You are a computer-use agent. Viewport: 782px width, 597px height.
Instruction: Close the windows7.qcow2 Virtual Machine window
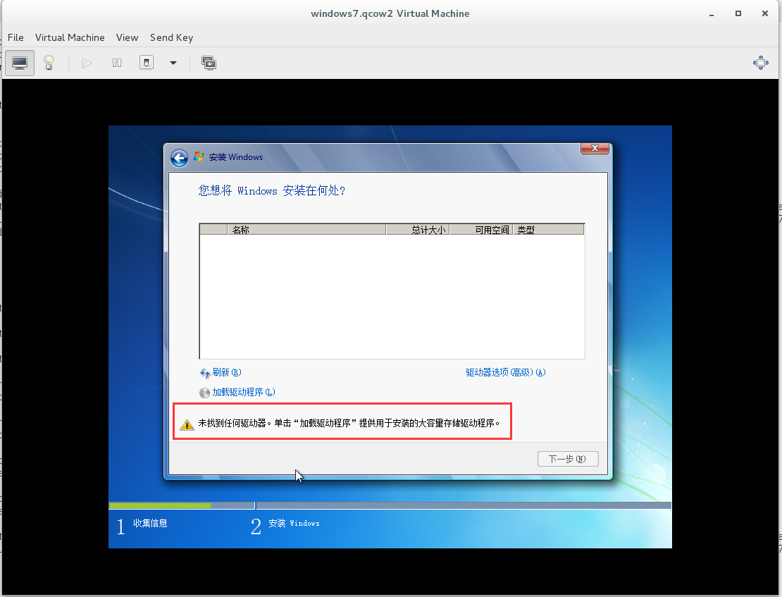point(765,13)
